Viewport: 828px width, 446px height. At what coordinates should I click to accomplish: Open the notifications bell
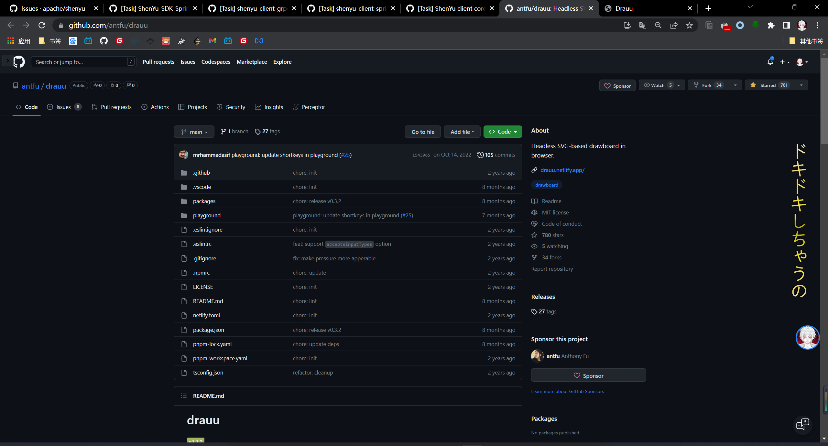770,61
